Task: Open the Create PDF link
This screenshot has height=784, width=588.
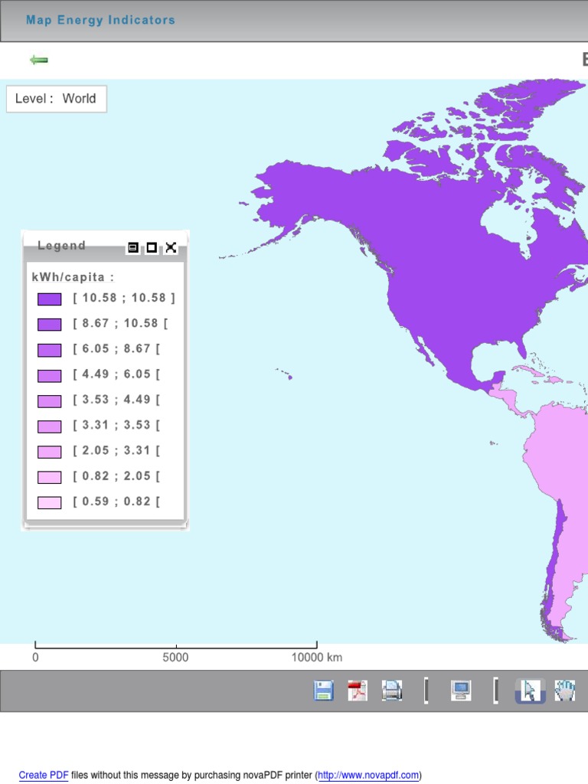Action: [x=44, y=775]
